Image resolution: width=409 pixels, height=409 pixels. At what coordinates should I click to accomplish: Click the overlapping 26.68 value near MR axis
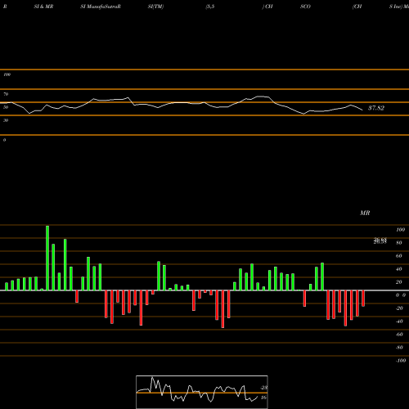click(x=380, y=240)
